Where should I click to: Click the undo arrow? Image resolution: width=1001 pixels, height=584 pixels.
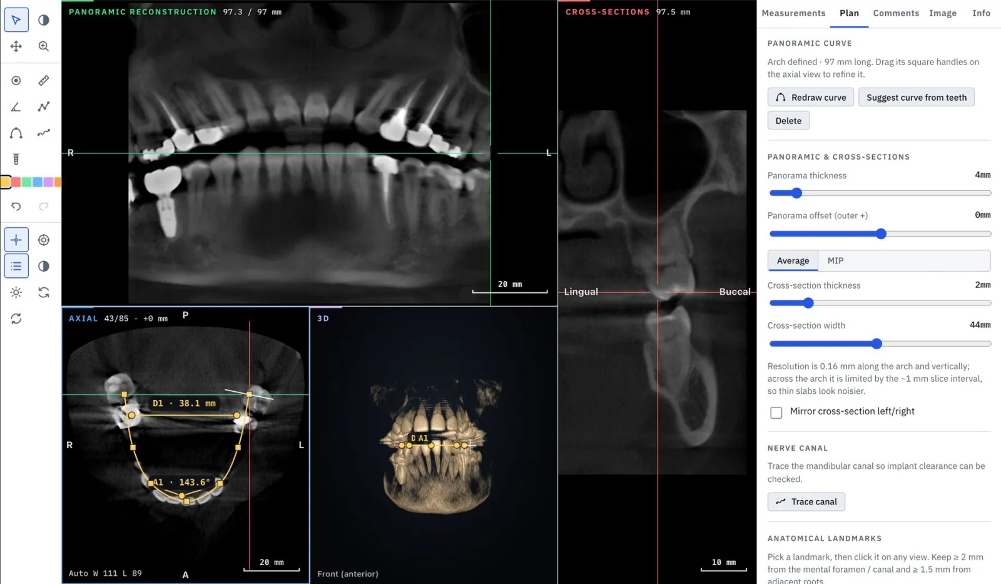(x=16, y=207)
